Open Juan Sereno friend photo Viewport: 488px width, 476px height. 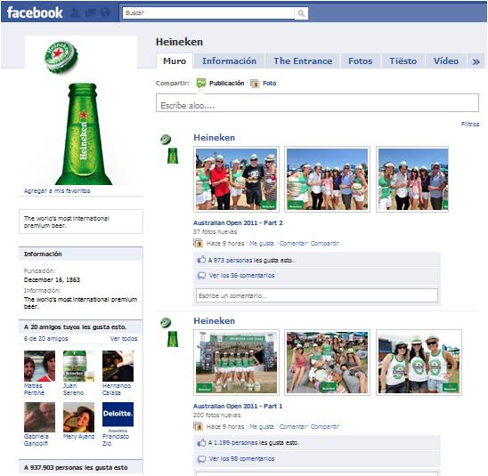[x=78, y=366]
